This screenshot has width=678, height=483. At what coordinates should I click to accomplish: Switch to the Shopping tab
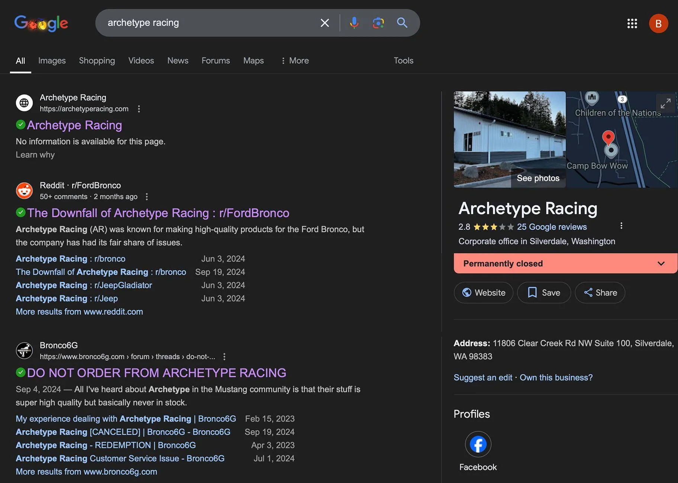97,61
